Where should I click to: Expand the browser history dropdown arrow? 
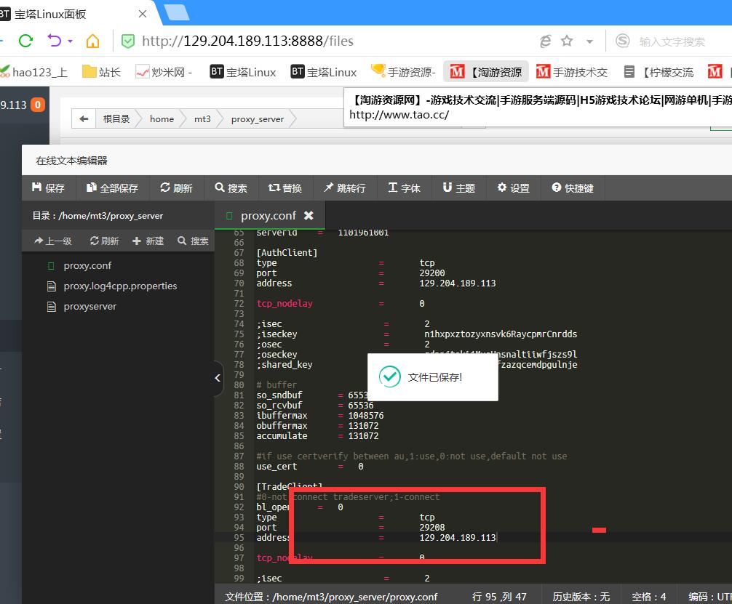[x=71, y=41]
